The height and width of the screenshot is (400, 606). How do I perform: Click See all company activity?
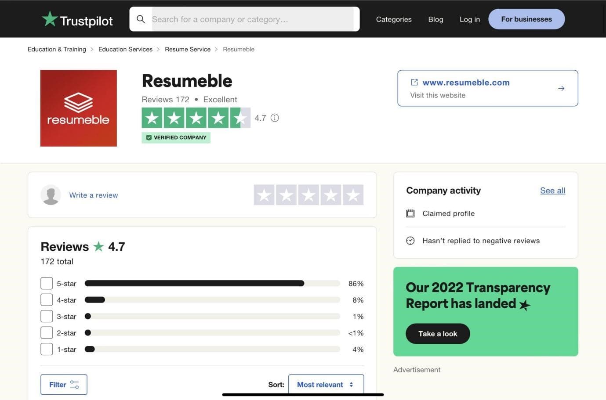pos(552,191)
